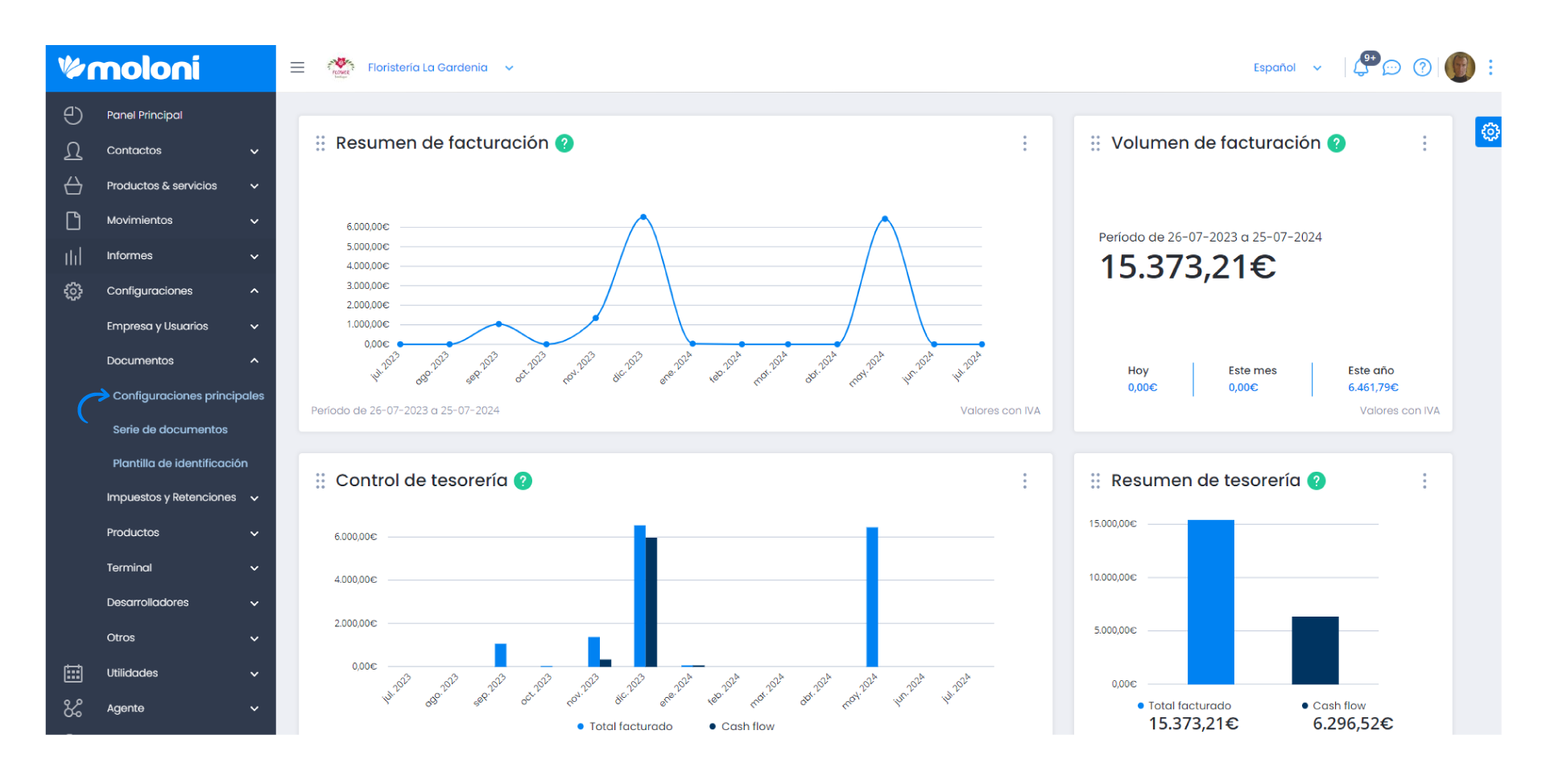Open the Resumen de facturación widget options menu
The image size is (1546, 780).
click(x=1024, y=143)
